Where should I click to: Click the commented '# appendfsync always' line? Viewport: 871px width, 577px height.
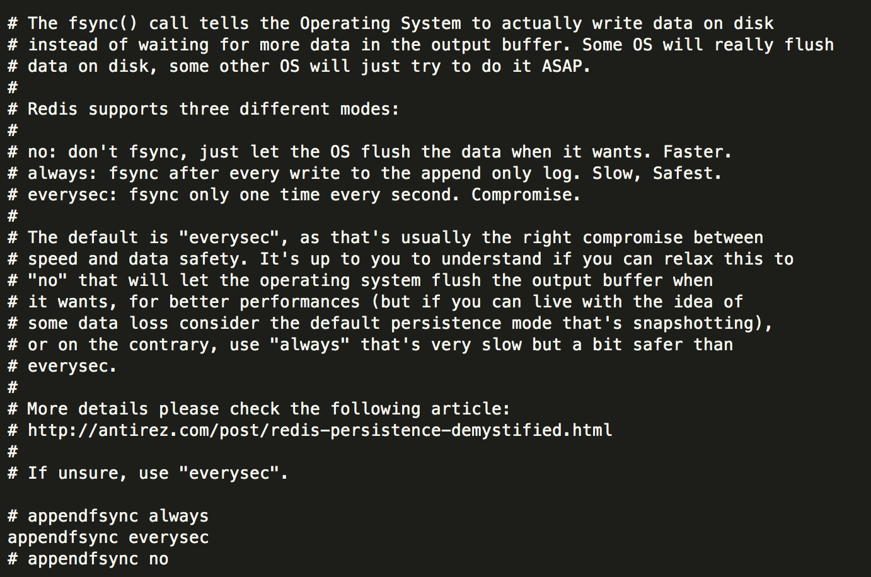[108, 516]
